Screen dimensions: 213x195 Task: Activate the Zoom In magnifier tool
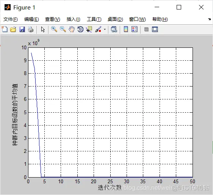coord(54,29)
